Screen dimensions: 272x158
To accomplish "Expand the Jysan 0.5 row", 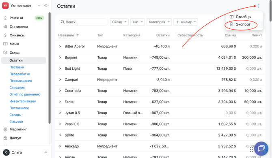I will 60,113.
